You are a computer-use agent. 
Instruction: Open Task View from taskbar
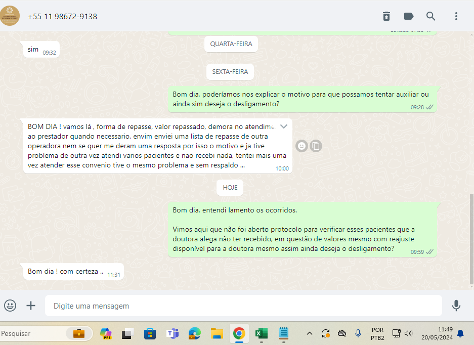(x=128, y=333)
